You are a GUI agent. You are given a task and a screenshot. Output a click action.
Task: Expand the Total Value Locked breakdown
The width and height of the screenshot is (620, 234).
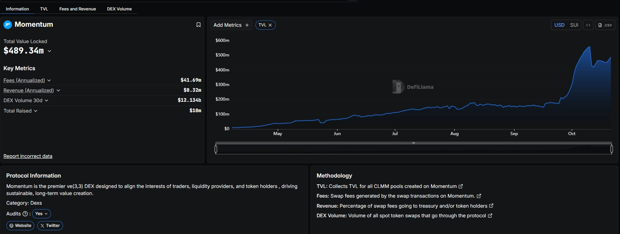pos(50,51)
